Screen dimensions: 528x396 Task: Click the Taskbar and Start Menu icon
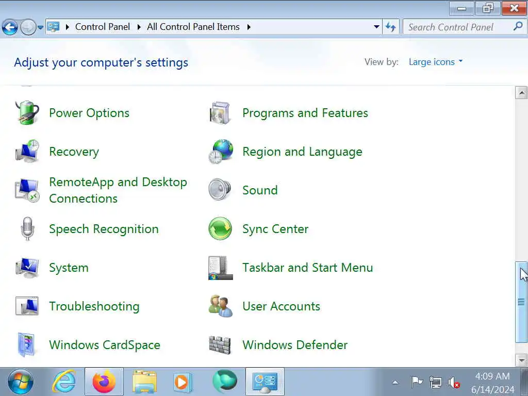pos(221,268)
